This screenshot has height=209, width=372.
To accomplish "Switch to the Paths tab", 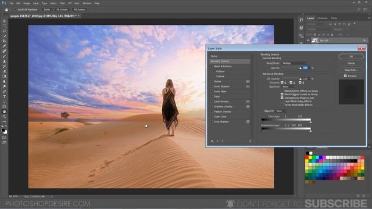I will pos(334,18).
